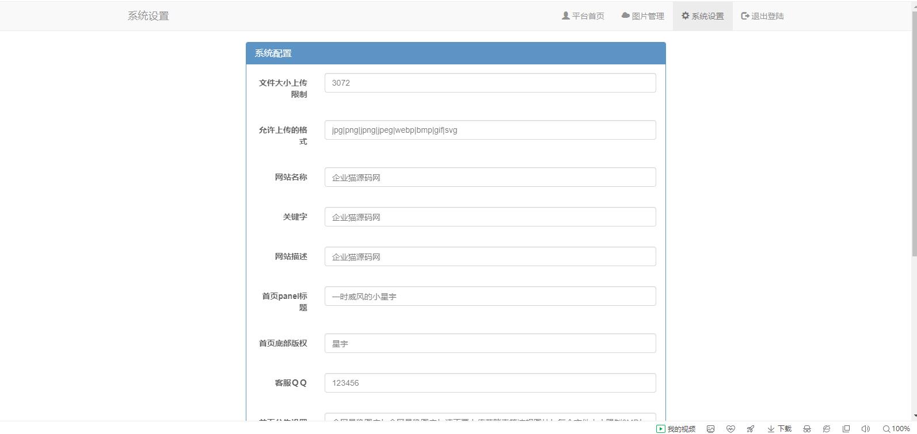Click 退出登陆 to log out
Viewport: 917px width, 434px height.
762,16
